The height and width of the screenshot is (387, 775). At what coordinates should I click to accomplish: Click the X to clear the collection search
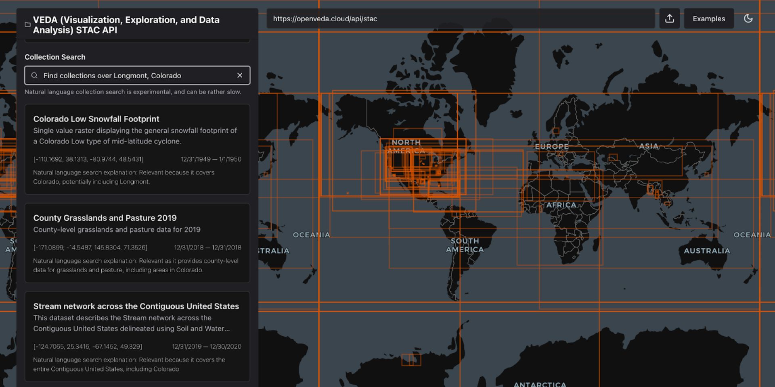(x=240, y=75)
